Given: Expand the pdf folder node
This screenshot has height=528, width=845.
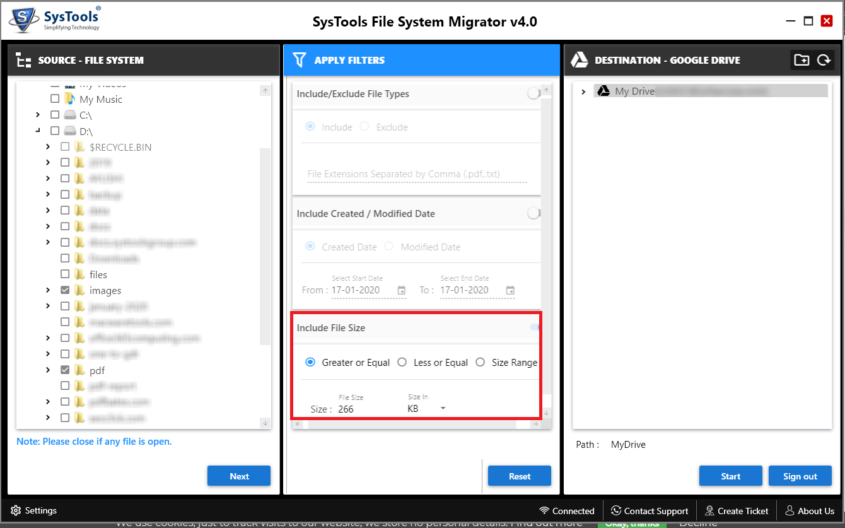Looking at the screenshot, I should [x=48, y=370].
